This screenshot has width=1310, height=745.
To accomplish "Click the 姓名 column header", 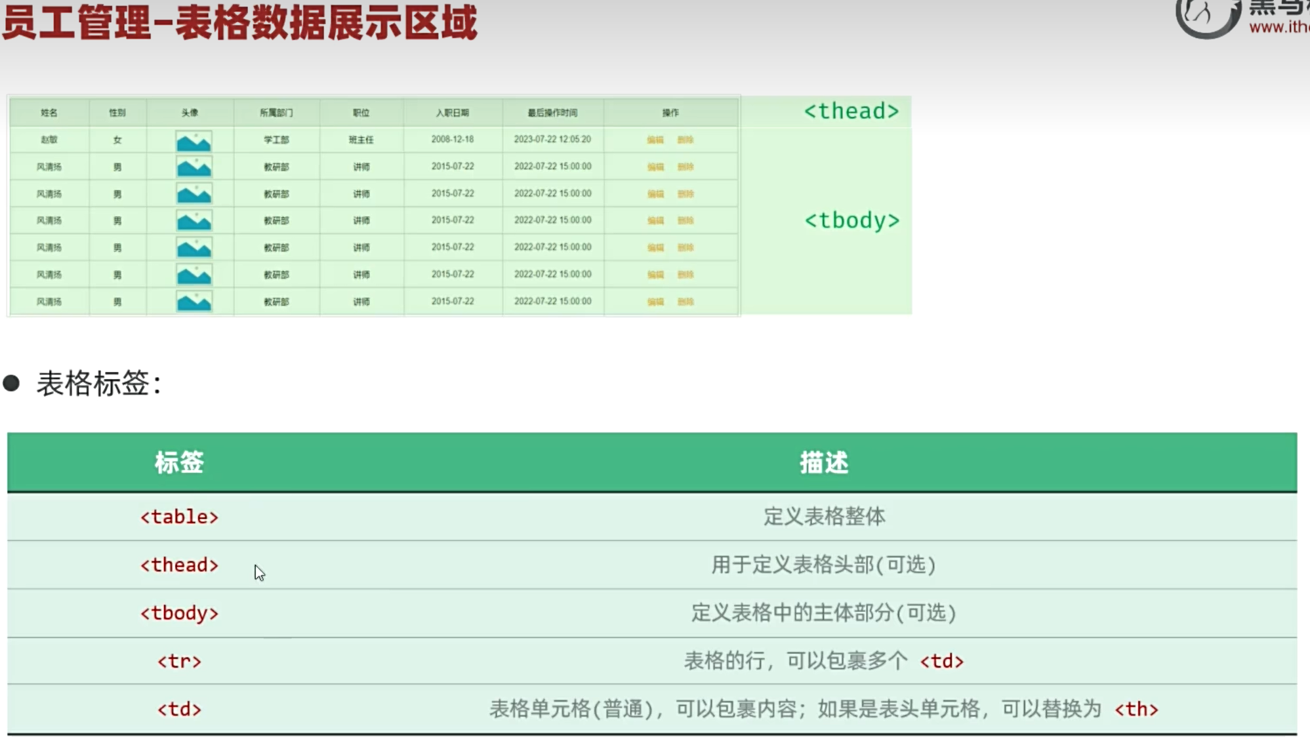I will (x=49, y=113).
